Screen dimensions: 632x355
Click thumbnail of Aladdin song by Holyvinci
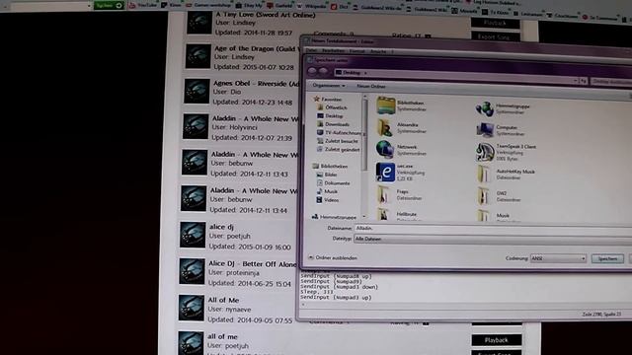(196, 126)
